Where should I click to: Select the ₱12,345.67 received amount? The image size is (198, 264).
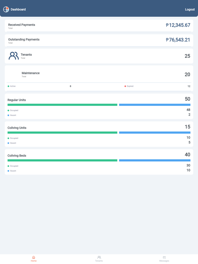[x=178, y=25]
